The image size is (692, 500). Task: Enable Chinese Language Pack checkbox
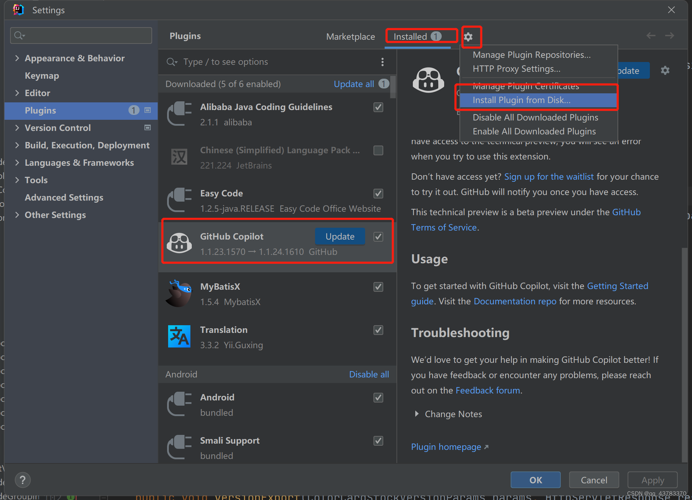click(x=378, y=150)
